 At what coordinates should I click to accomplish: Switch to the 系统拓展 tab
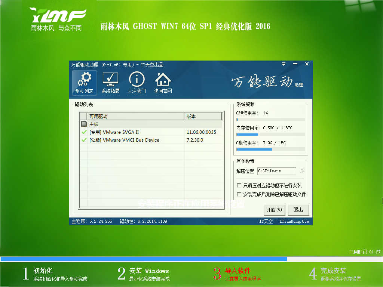pyautogui.click(x=110, y=83)
